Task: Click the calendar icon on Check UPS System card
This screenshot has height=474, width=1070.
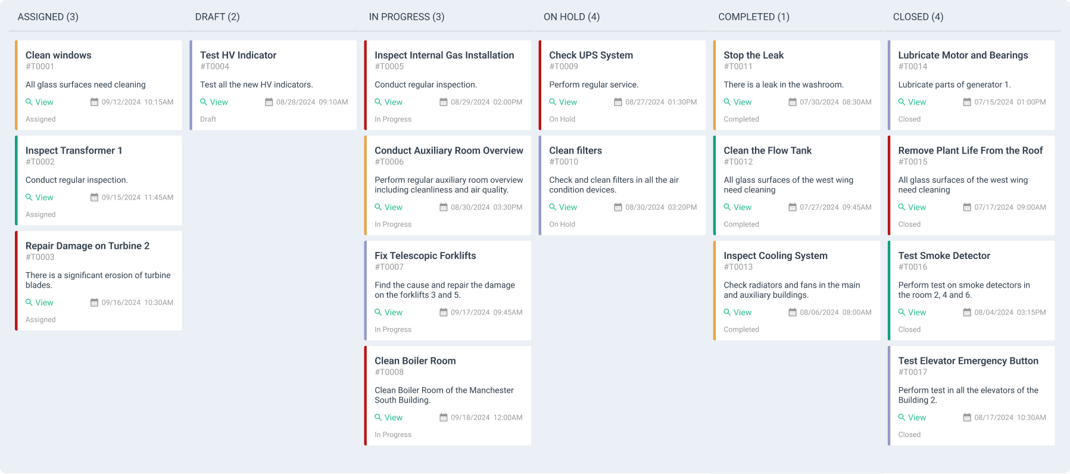Action: click(617, 102)
